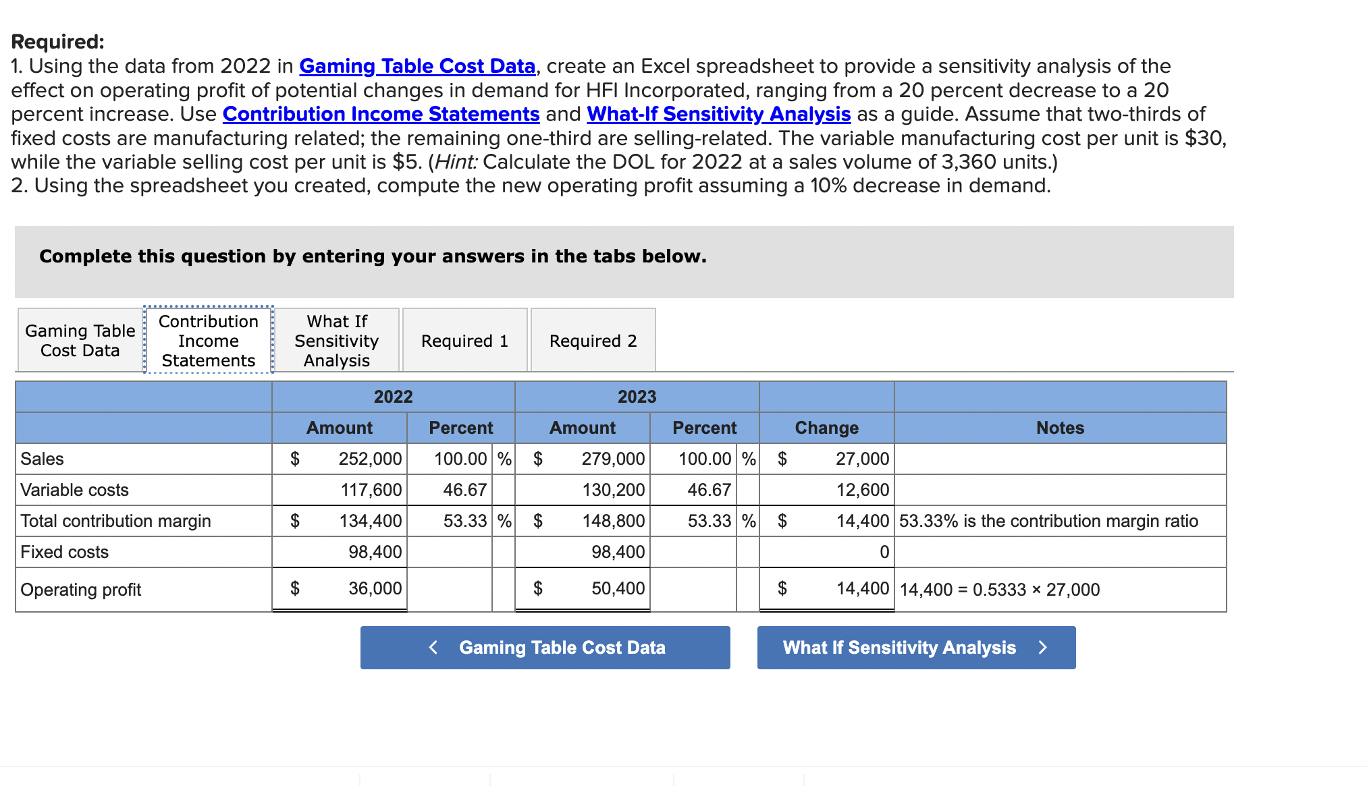Switch to the Gaming Table Cost Data tab
The height and width of the screenshot is (786, 1367).
[x=80, y=340]
